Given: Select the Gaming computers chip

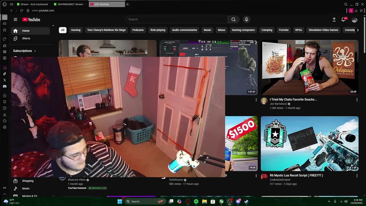Looking at the screenshot, I should 243,30.
